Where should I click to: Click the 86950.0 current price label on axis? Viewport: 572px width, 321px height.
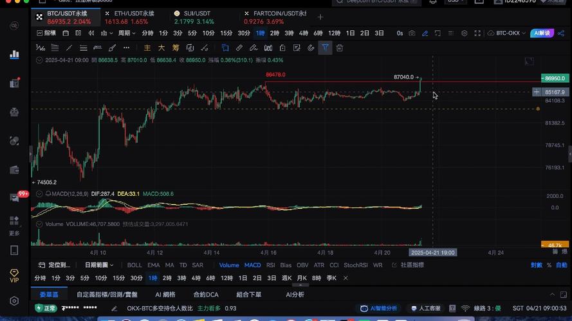pos(553,78)
